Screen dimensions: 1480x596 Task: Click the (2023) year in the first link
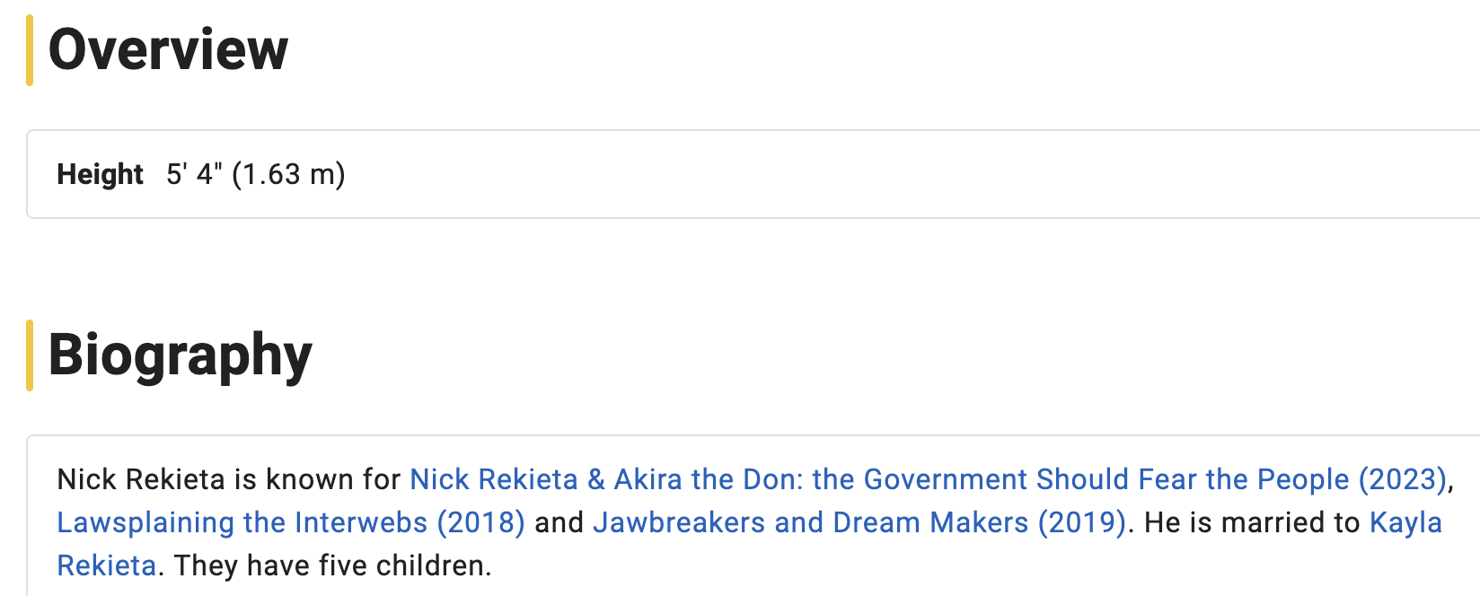[x=1403, y=479]
